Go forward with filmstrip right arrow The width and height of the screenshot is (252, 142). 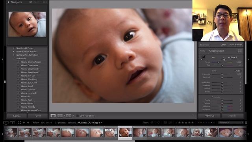(28, 123)
